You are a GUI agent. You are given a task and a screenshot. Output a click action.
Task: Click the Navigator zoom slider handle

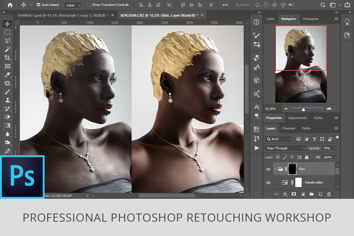[303, 109]
